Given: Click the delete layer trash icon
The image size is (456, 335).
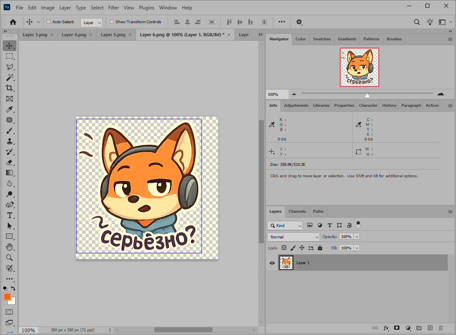Looking at the screenshot, I should coord(441,328).
